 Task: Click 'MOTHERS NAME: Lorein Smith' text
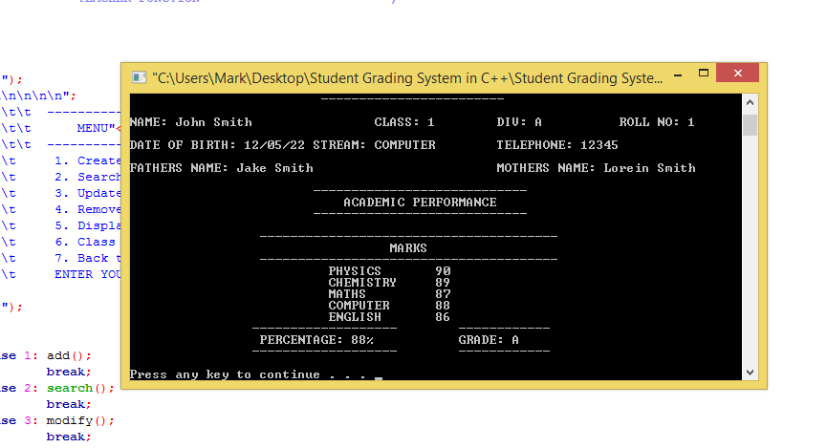click(x=596, y=168)
